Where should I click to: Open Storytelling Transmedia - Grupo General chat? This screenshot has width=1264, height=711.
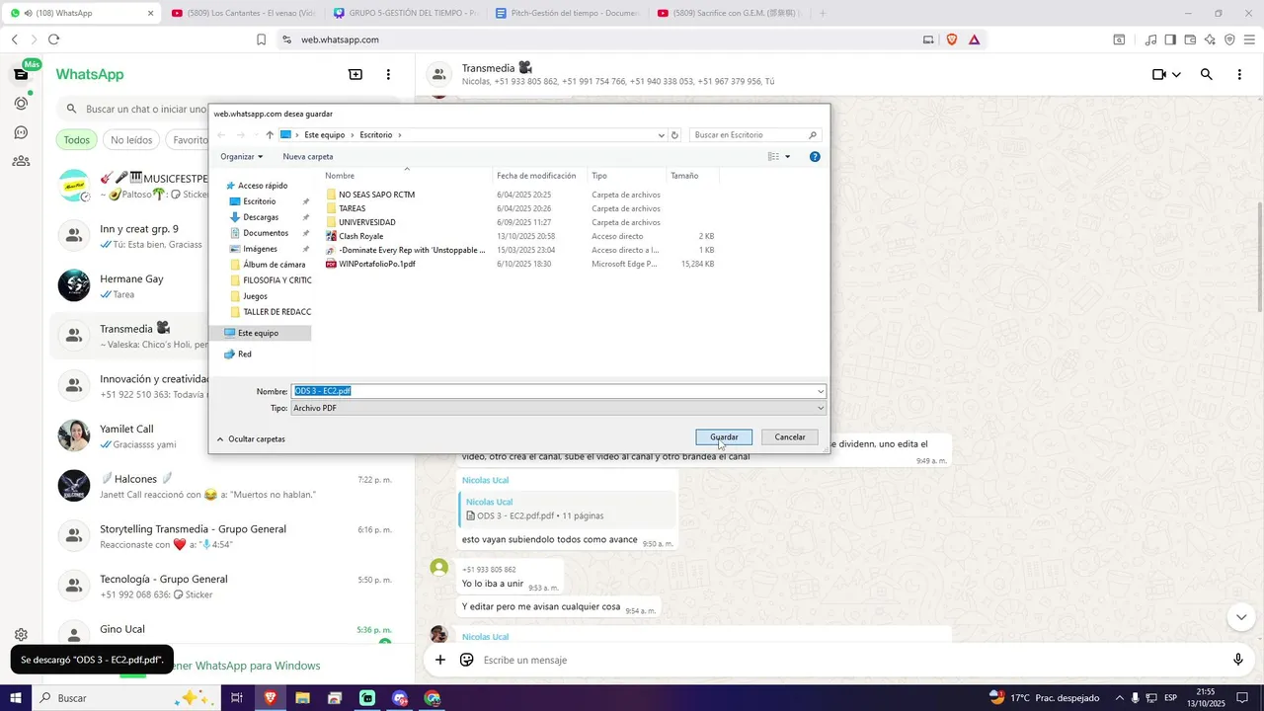[228, 536]
